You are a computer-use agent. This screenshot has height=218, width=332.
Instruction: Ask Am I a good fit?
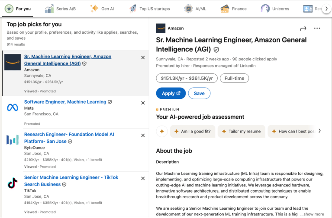click(193, 131)
